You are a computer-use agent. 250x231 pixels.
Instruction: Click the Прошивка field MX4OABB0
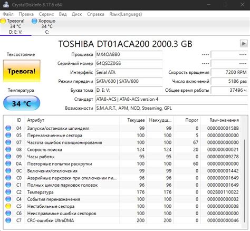click(129, 54)
